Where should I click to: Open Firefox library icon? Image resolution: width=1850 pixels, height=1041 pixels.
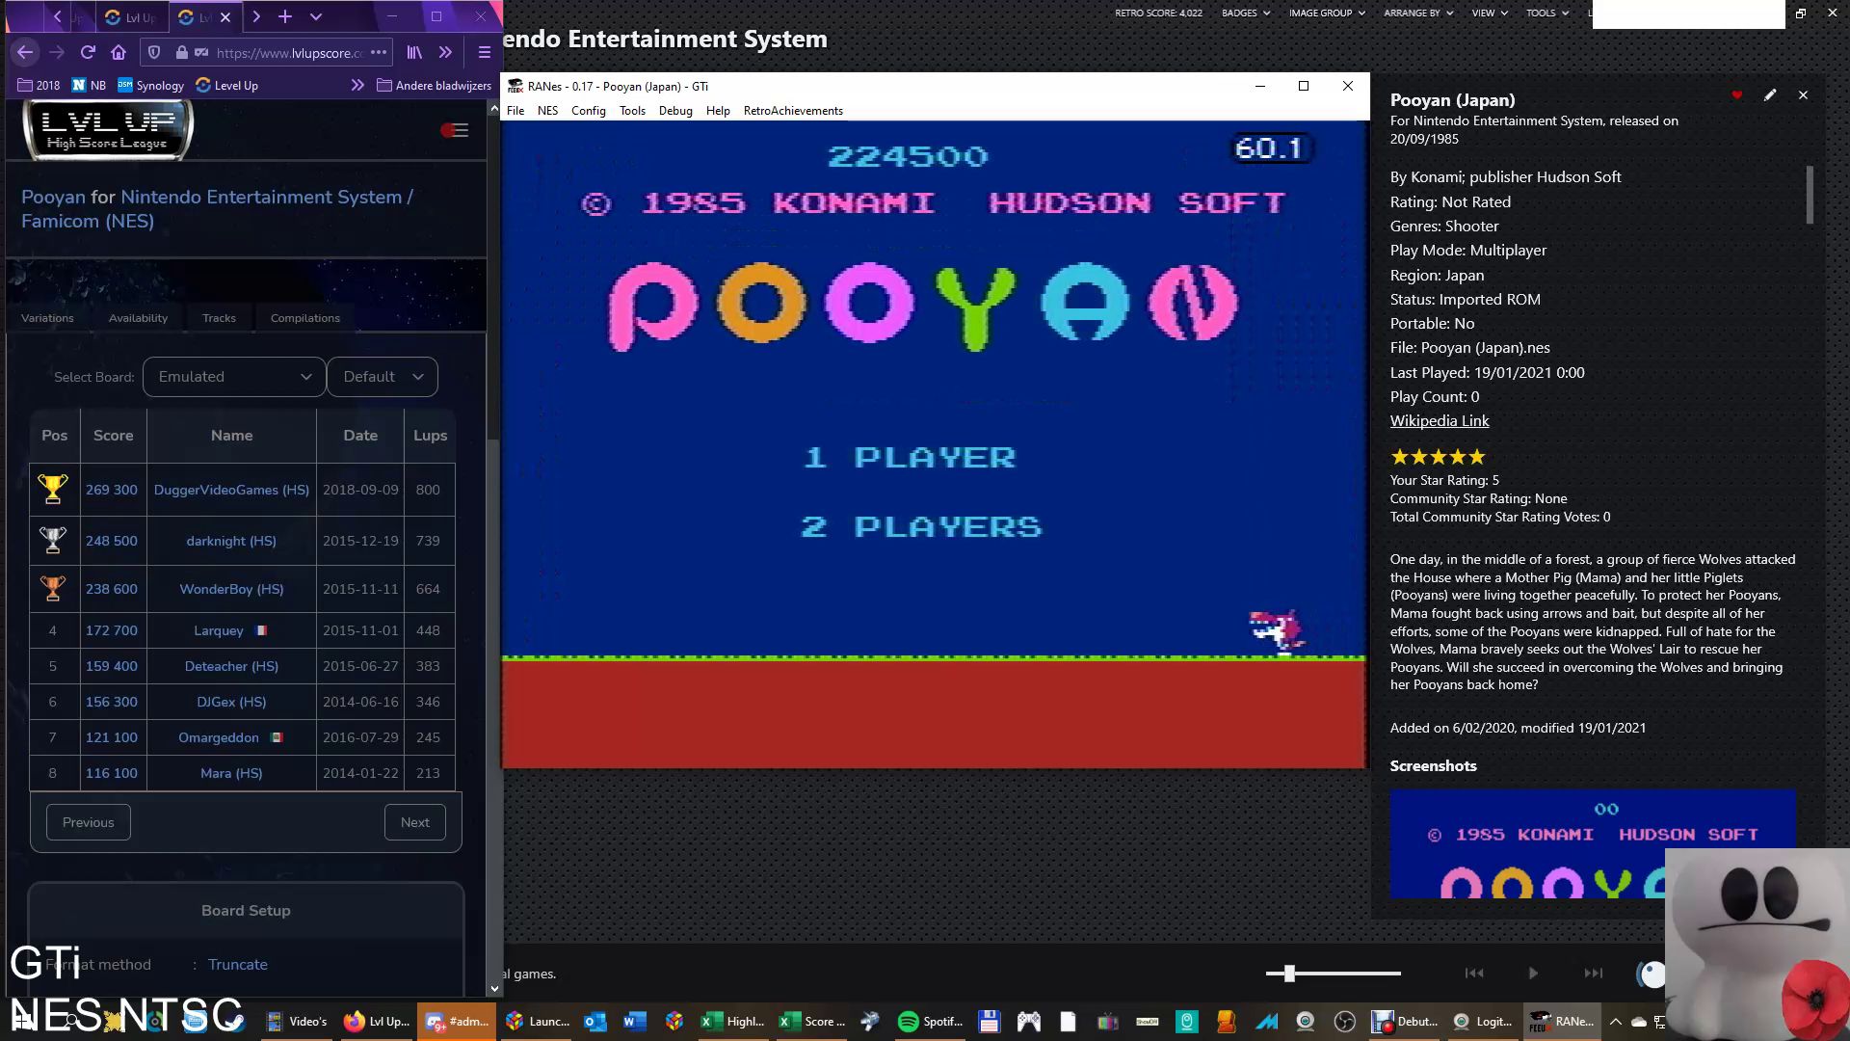pyautogui.click(x=414, y=53)
